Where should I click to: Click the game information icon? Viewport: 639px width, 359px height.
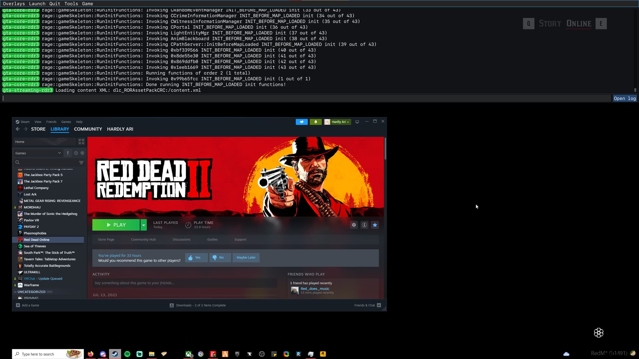tap(364, 225)
